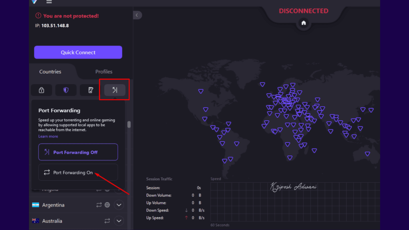
Task: Switch Port Forwarding back to Off
Action: point(78,152)
